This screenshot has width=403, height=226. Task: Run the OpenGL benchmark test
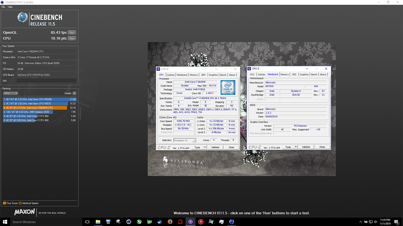pos(72,33)
